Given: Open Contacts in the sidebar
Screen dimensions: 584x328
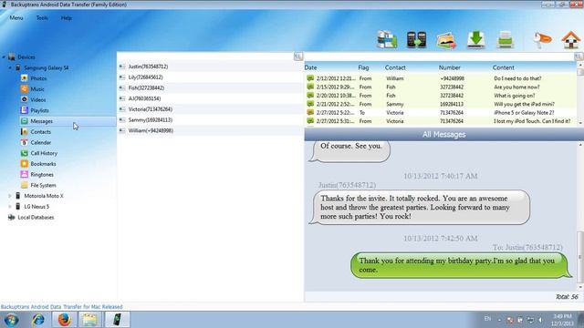Looking at the screenshot, I should click(40, 132).
